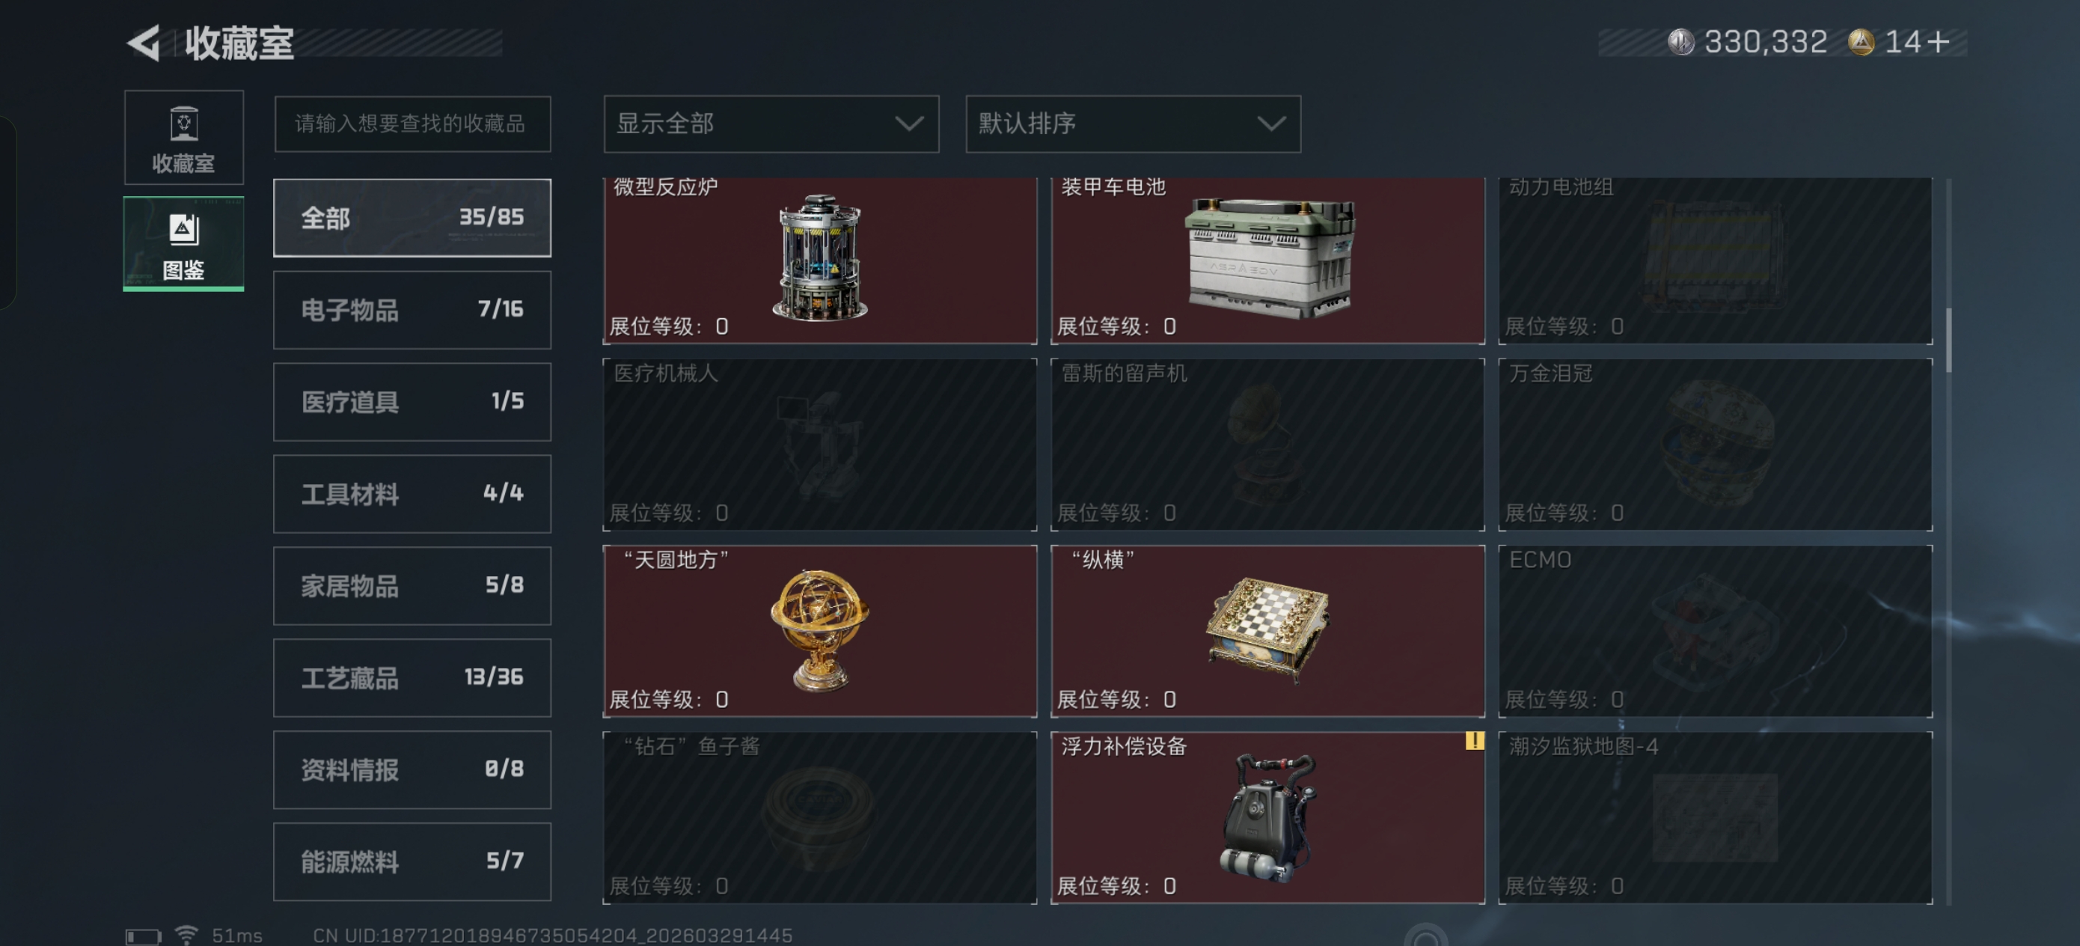The width and height of the screenshot is (2080, 946).
Task: Expand the 默认排序 sort dropdown
Action: pos(1133,123)
